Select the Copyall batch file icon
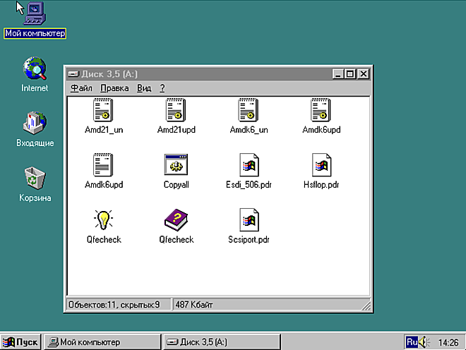Screen dimensions: 466x350 pyautogui.click(x=176, y=164)
